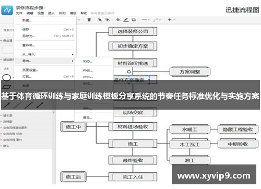Screen dimensions: 261x189
Task: Bring shape to front icon
Action: point(100,20)
